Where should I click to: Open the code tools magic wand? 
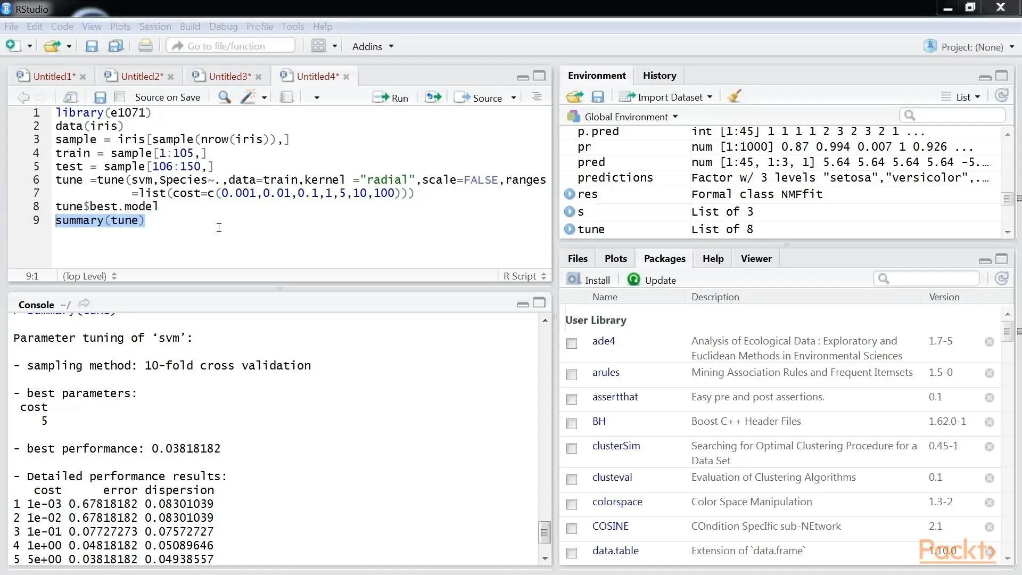[248, 97]
